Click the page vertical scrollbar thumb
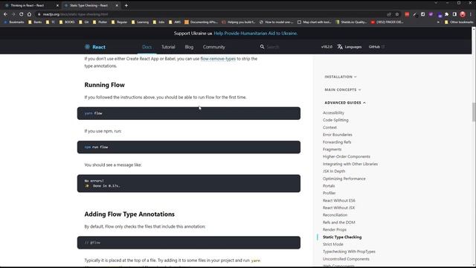This screenshot has height=268, width=476. click(474, 112)
